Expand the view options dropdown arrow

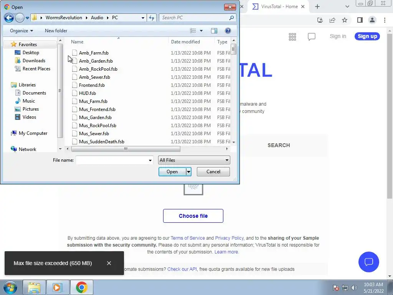pyautogui.click(x=201, y=31)
